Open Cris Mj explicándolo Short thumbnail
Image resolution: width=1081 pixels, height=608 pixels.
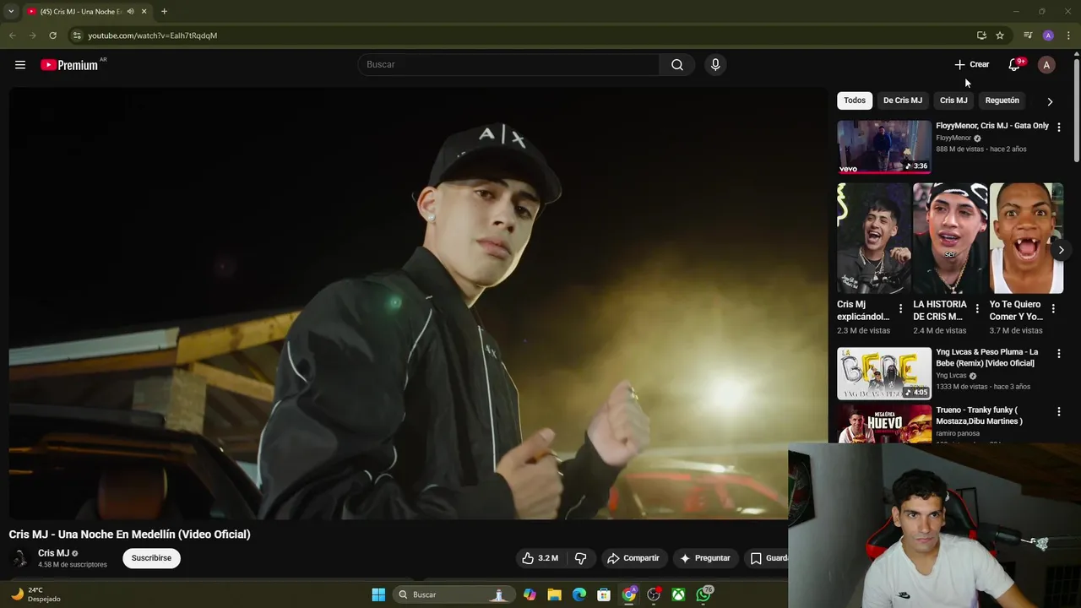pyautogui.click(x=874, y=238)
